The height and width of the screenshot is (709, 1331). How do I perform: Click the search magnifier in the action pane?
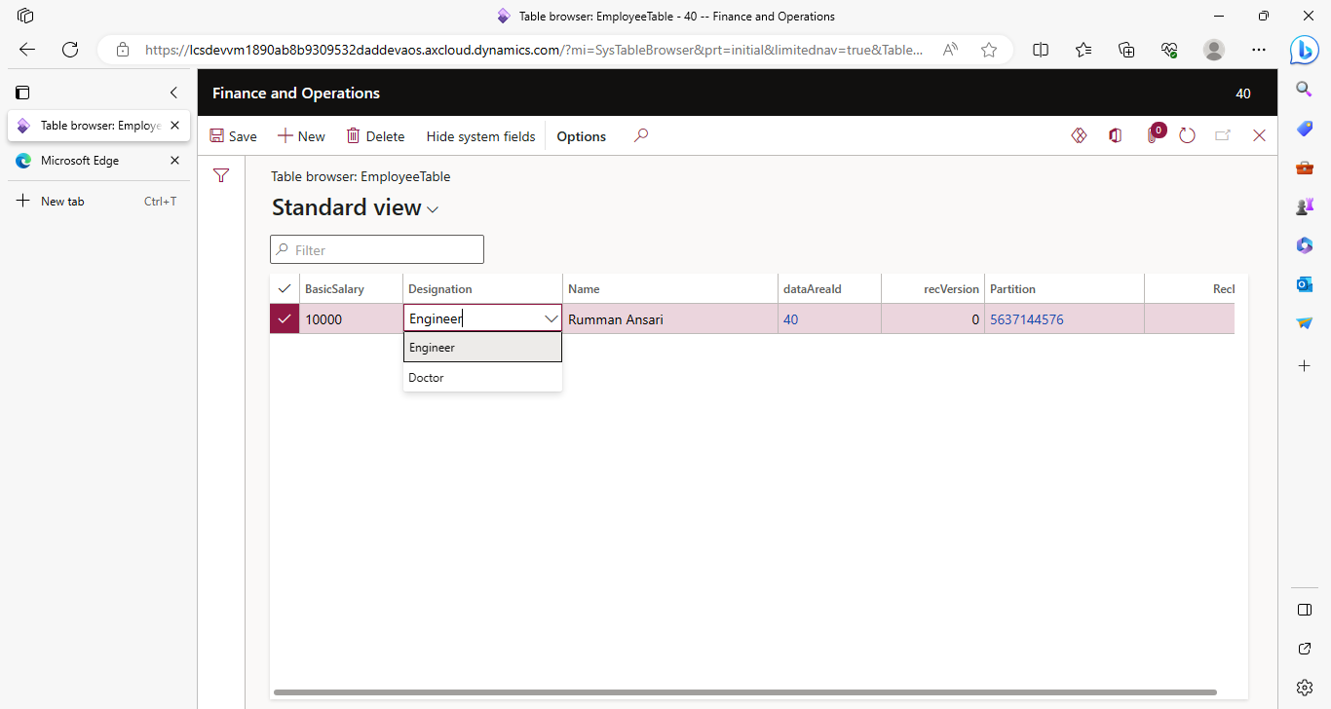(x=640, y=136)
